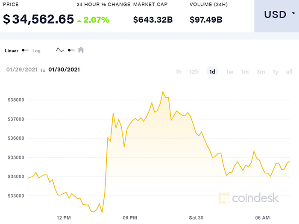Show the all-time price range
Image resolution: width=299 pixels, height=224 pixels.
click(289, 71)
